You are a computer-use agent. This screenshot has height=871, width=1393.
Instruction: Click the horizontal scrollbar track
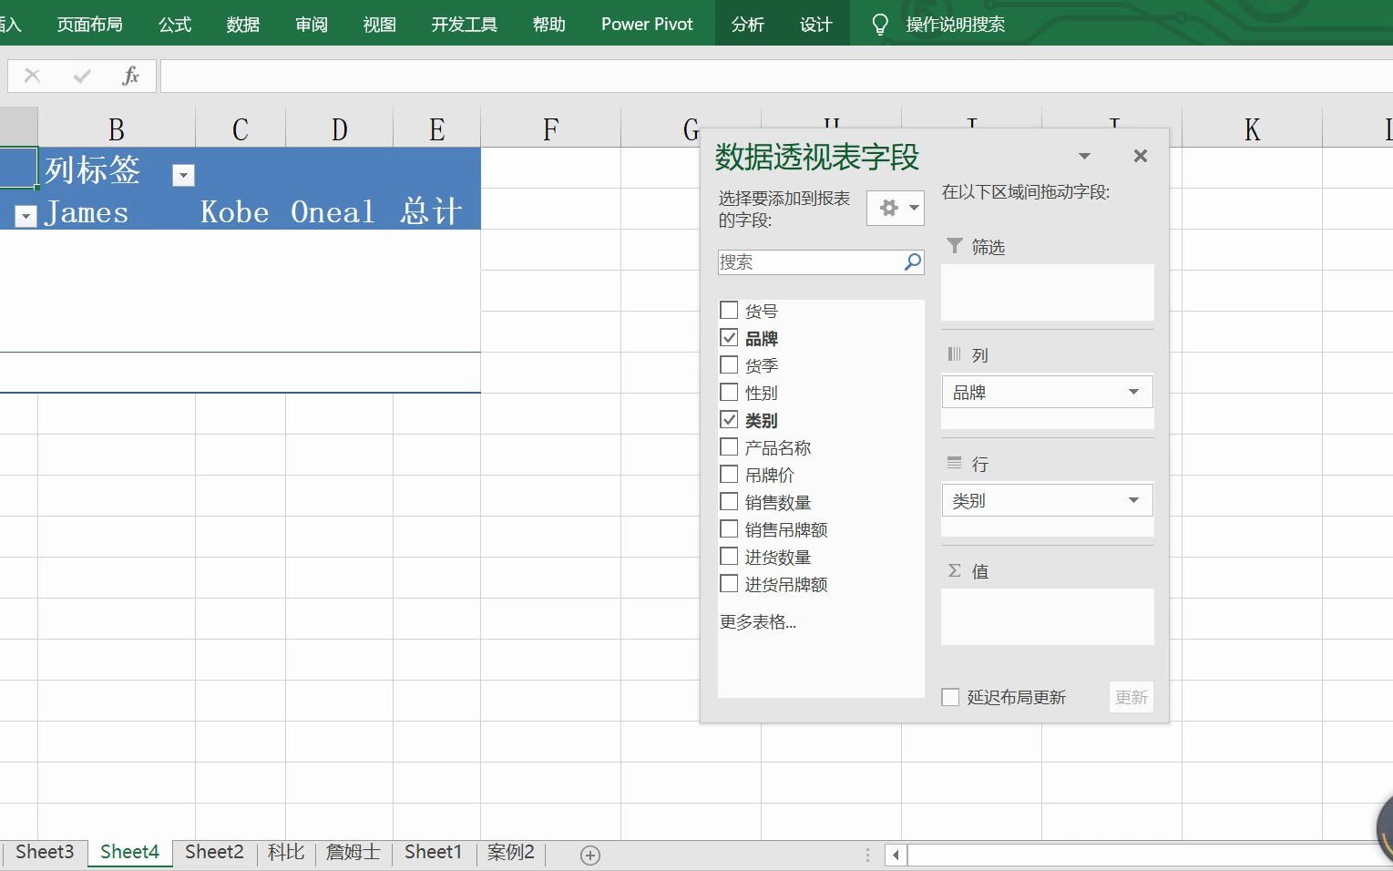coord(1150,855)
